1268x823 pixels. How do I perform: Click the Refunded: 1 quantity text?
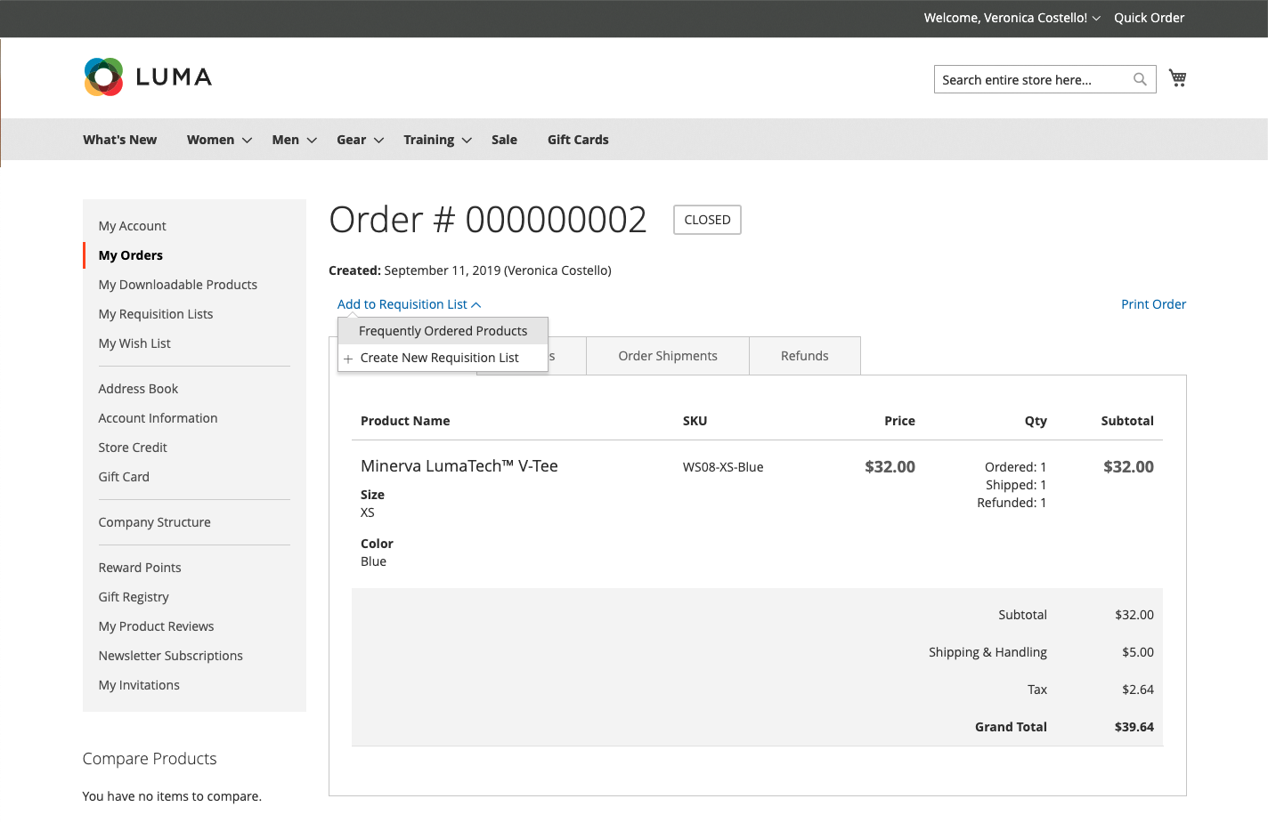tap(1012, 503)
